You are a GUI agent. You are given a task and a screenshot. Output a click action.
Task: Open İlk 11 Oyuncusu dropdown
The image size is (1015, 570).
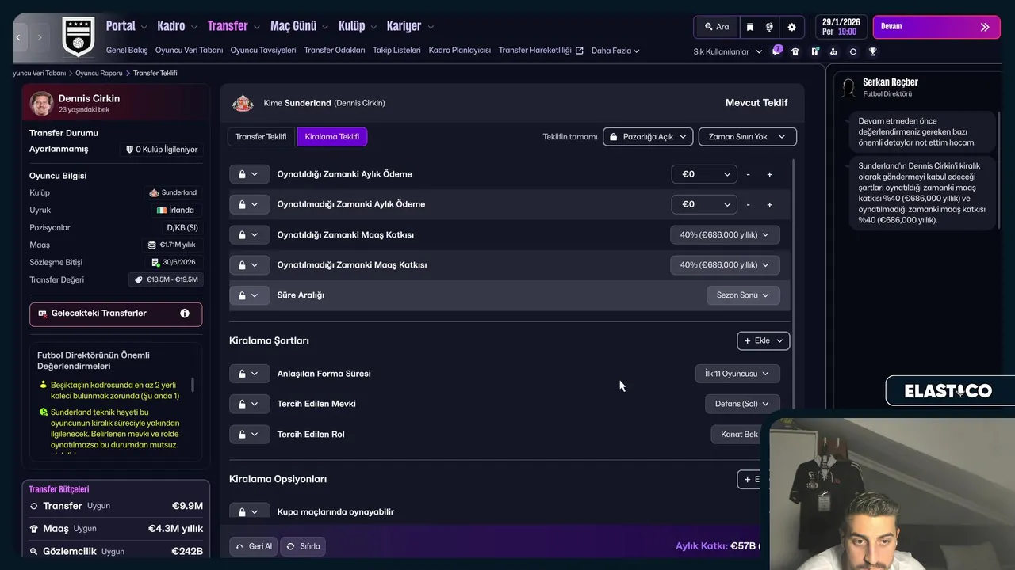pos(737,374)
